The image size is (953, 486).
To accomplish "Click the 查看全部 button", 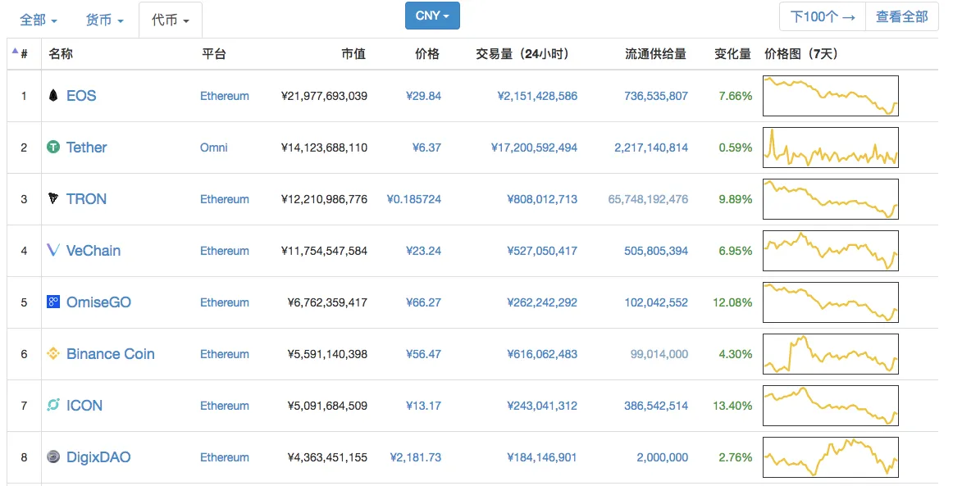I will click(x=902, y=17).
